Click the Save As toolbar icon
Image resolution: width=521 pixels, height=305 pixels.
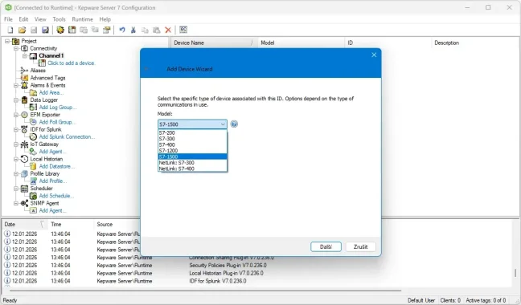click(45, 31)
